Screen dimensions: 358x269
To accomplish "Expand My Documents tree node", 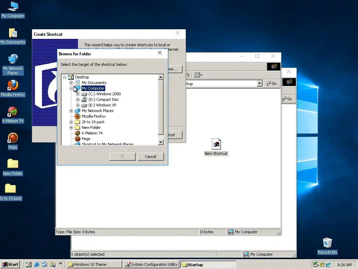I will pos(71,83).
